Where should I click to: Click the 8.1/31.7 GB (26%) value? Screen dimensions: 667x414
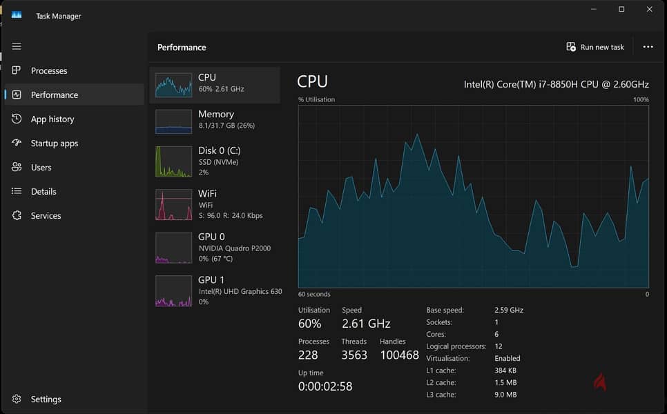(226, 126)
